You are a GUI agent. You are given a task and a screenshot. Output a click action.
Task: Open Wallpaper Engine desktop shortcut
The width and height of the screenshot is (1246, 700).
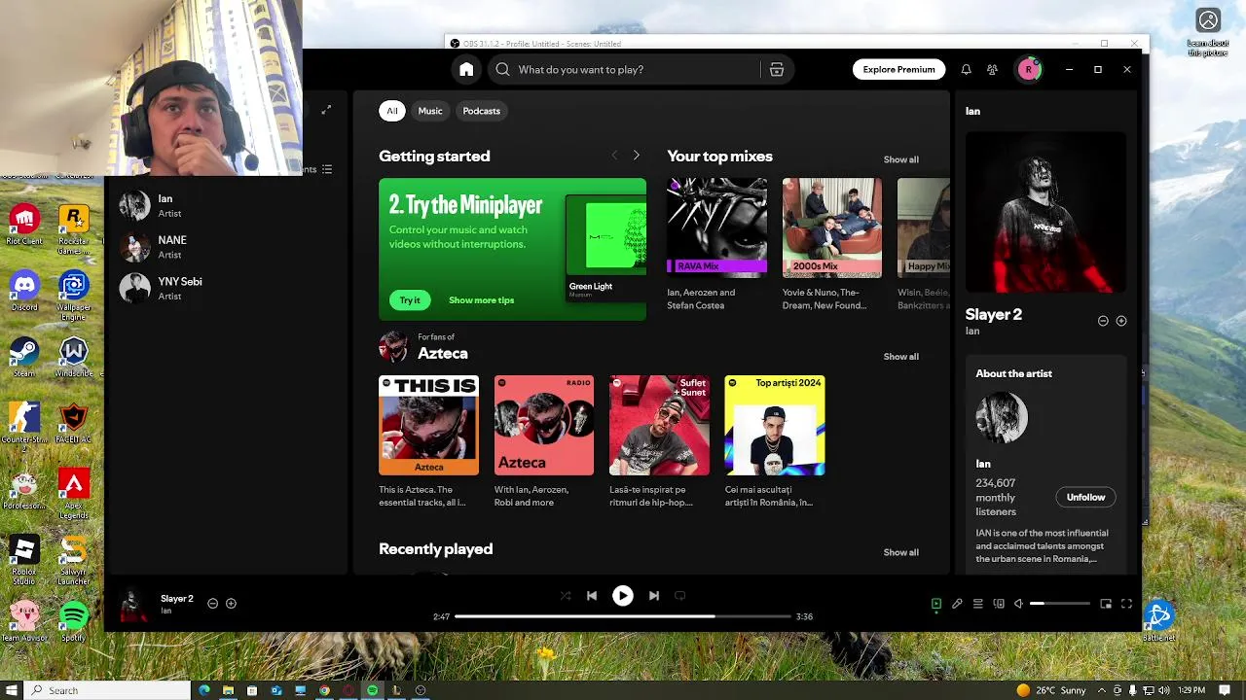[x=74, y=296]
